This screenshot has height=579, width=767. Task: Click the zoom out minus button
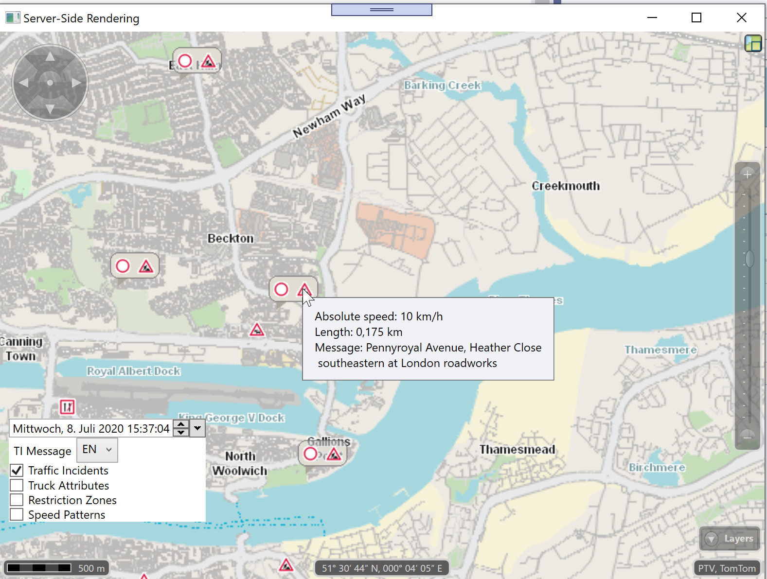click(x=748, y=436)
